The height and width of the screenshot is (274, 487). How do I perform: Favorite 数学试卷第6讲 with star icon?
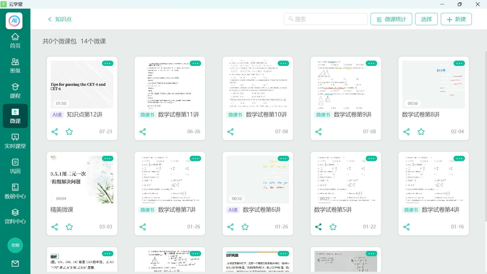point(245,227)
